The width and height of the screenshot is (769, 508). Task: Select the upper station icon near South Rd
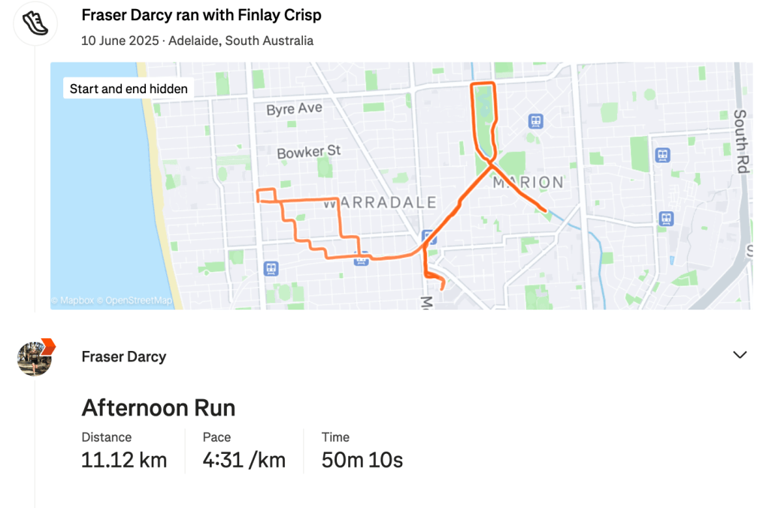click(662, 155)
